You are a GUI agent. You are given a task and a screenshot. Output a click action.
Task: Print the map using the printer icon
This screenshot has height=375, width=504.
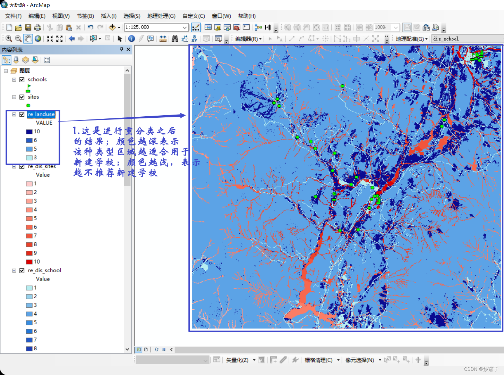point(38,27)
